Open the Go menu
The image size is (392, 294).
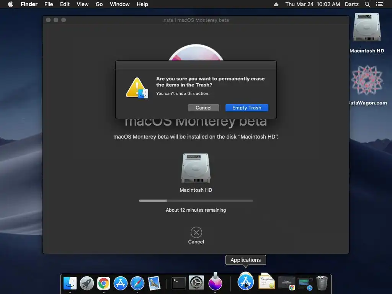[x=99, y=4]
